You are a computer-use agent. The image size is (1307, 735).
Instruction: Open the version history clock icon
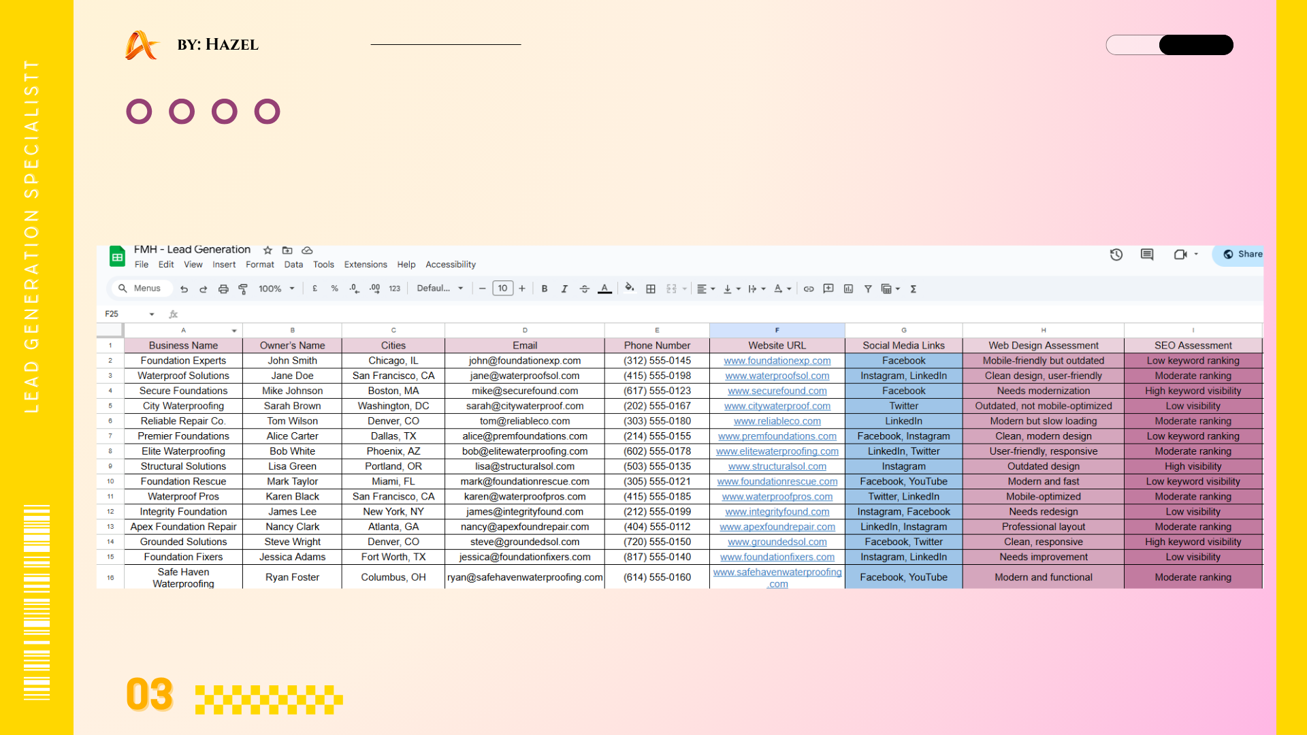tap(1116, 255)
